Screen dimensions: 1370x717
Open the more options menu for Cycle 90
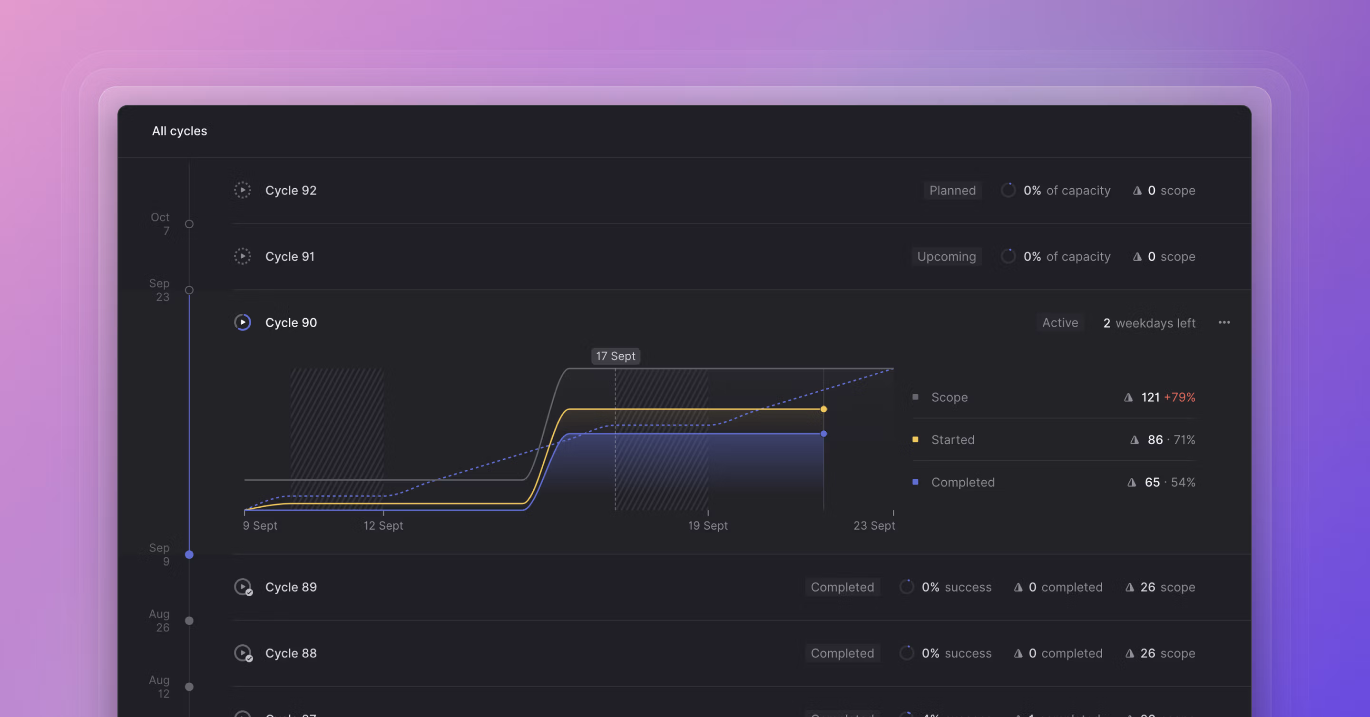tap(1224, 322)
